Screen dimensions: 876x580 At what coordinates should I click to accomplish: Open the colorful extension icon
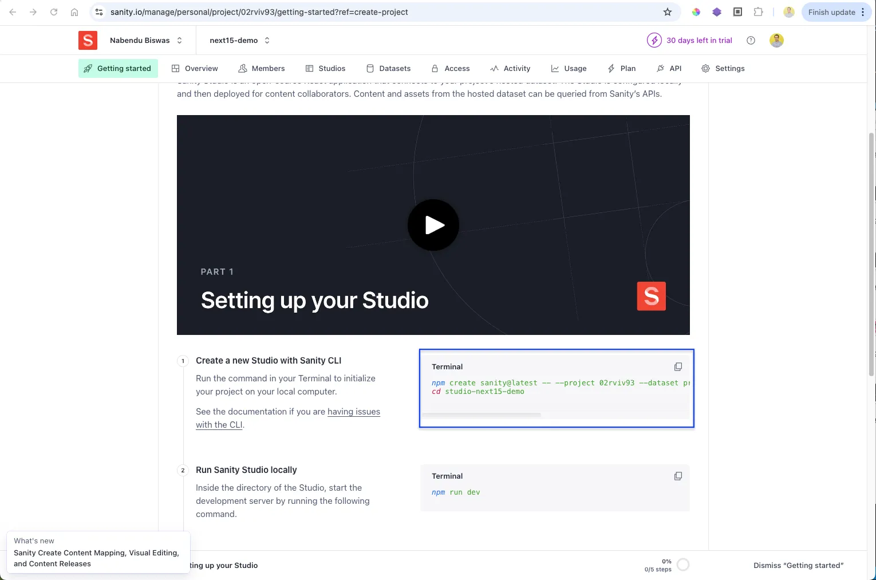(696, 12)
